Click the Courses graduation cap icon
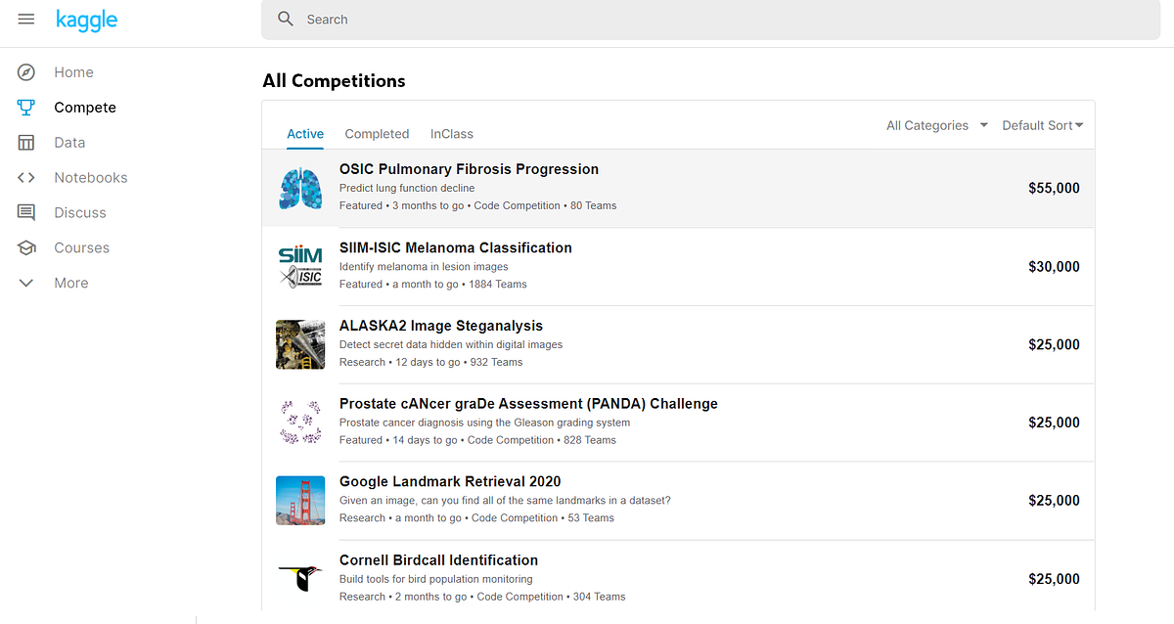Viewport: 1174px width, 624px height. coord(23,247)
